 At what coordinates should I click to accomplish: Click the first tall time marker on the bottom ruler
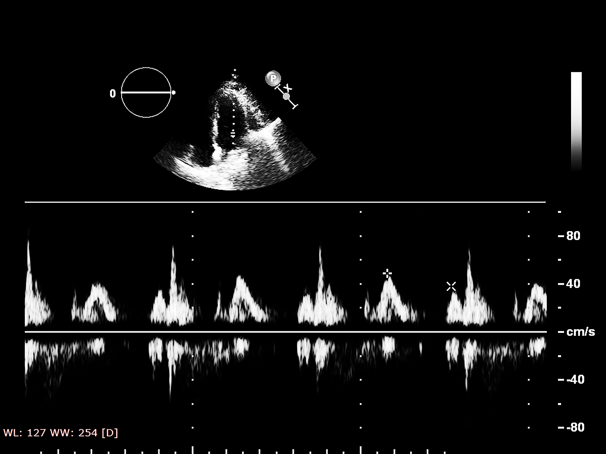193,450
